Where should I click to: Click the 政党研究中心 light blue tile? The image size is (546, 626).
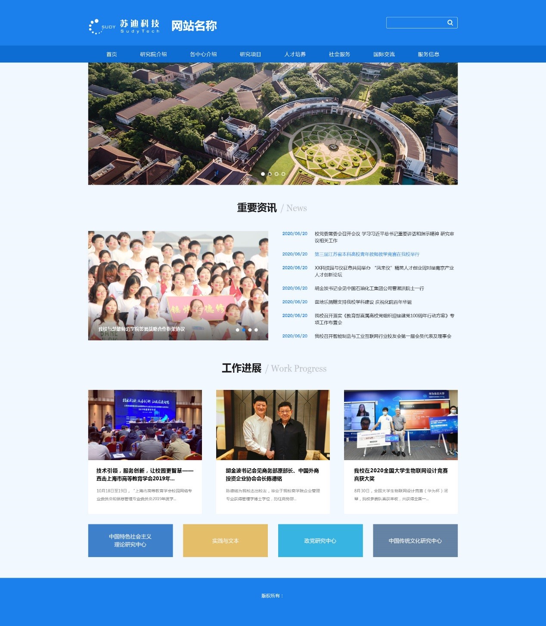320,541
